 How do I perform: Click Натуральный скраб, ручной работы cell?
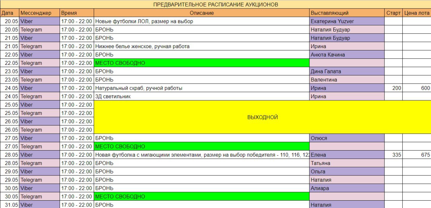click(x=202, y=88)
